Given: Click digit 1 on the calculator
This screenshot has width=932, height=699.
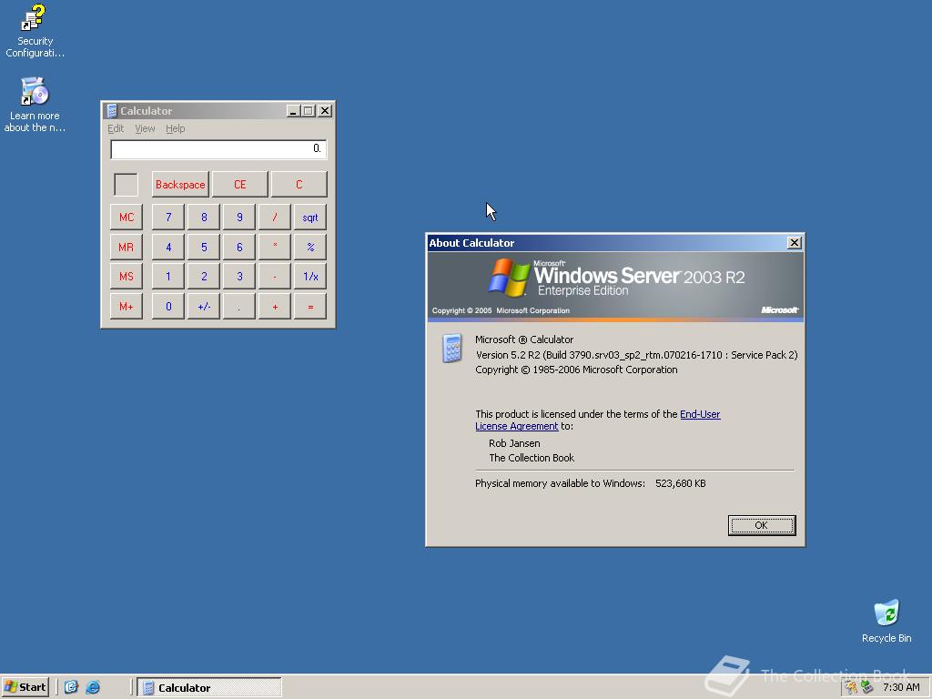Looking at the screenshot, I should [x=168, y=277].
